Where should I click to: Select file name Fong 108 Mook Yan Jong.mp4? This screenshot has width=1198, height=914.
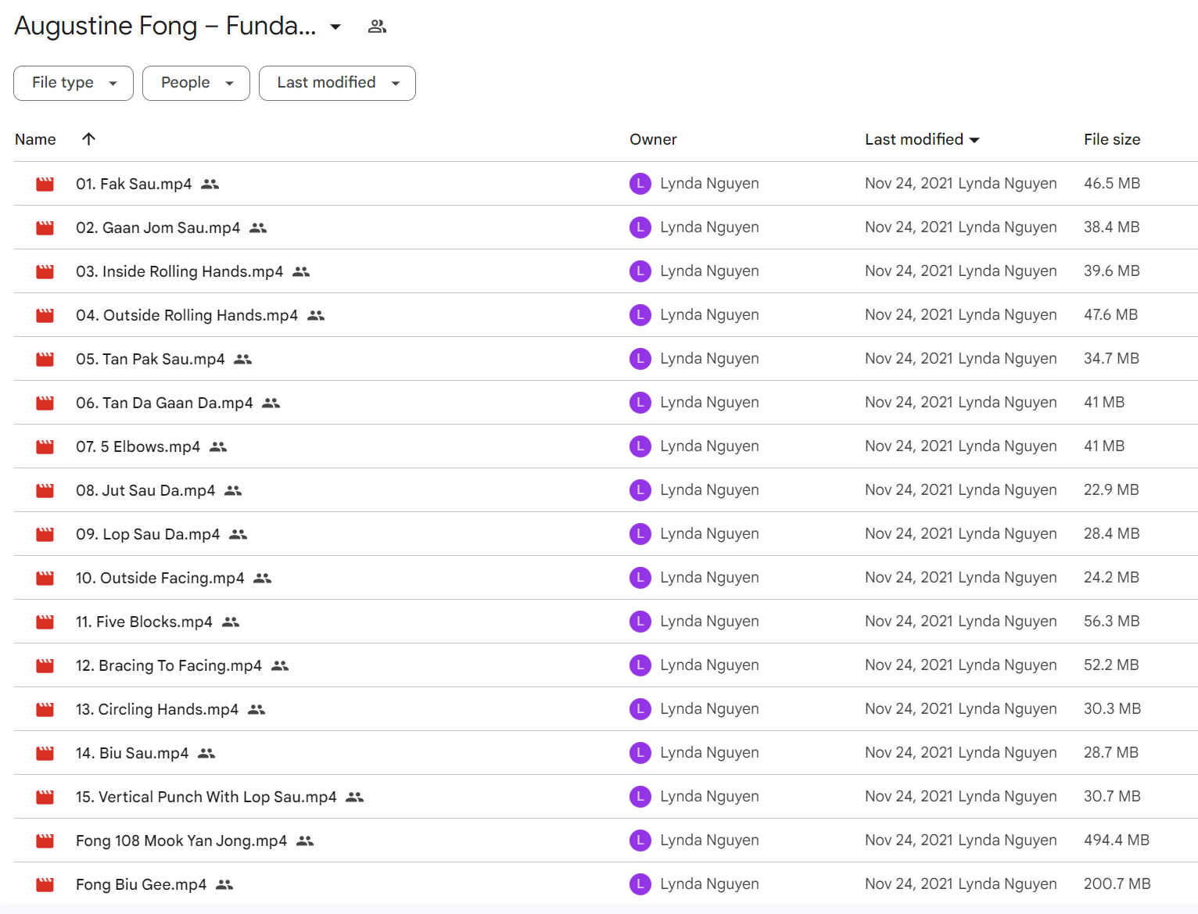(x=181, y=841)
